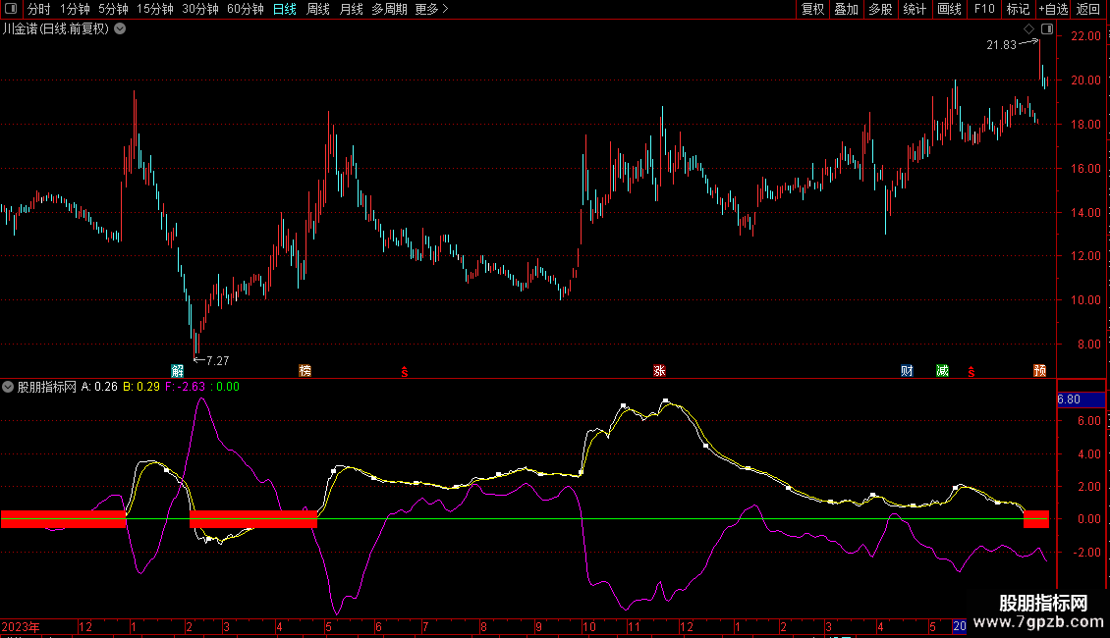Viewport: 1110px width, 638px height.
Task: Click the diamond icon above the price axis
Action: 1029,29
